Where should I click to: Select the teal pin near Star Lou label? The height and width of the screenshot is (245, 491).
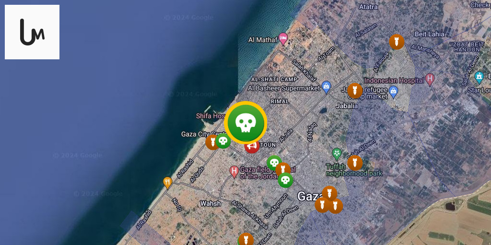click(x=479, y=78)
